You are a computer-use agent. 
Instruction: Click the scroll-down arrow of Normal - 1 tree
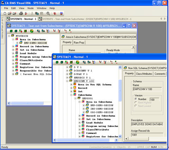tap(120, 137)
